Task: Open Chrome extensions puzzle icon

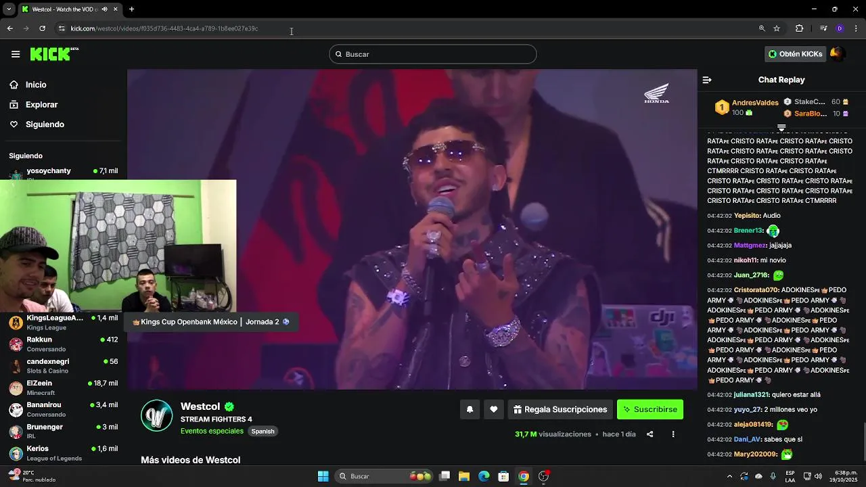Action: (799, 28)
